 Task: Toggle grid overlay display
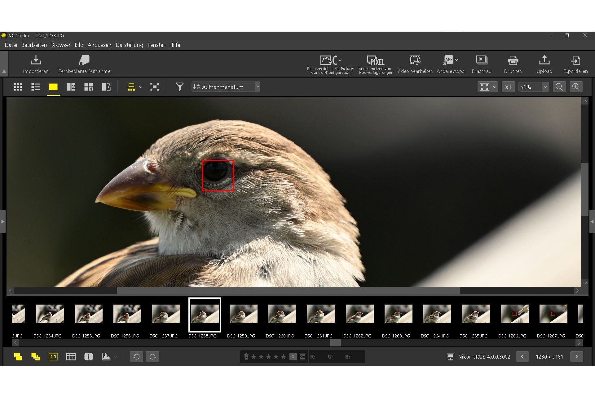pyautogui.click(x=71, y=357)
